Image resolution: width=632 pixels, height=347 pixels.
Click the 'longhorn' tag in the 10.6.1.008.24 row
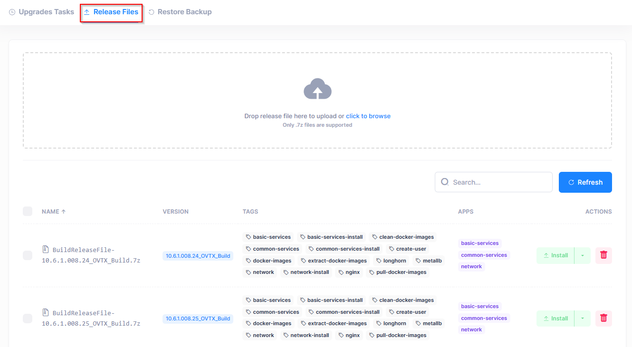pyautogui.click(x=391, y=261)
